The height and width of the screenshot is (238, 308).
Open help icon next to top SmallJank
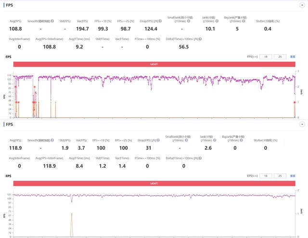pyautogui.click(x=189, y=21)
